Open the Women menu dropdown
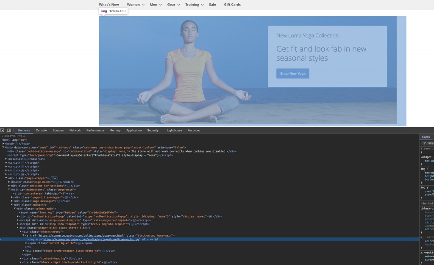This screenshot has width=434, height=265. (x=136, y=5)
